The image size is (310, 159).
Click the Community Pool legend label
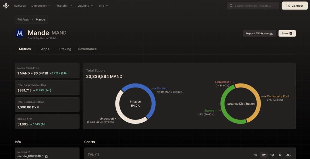[278, 96]
